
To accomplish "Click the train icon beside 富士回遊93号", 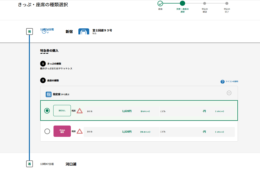I will (x=84, y=32).
